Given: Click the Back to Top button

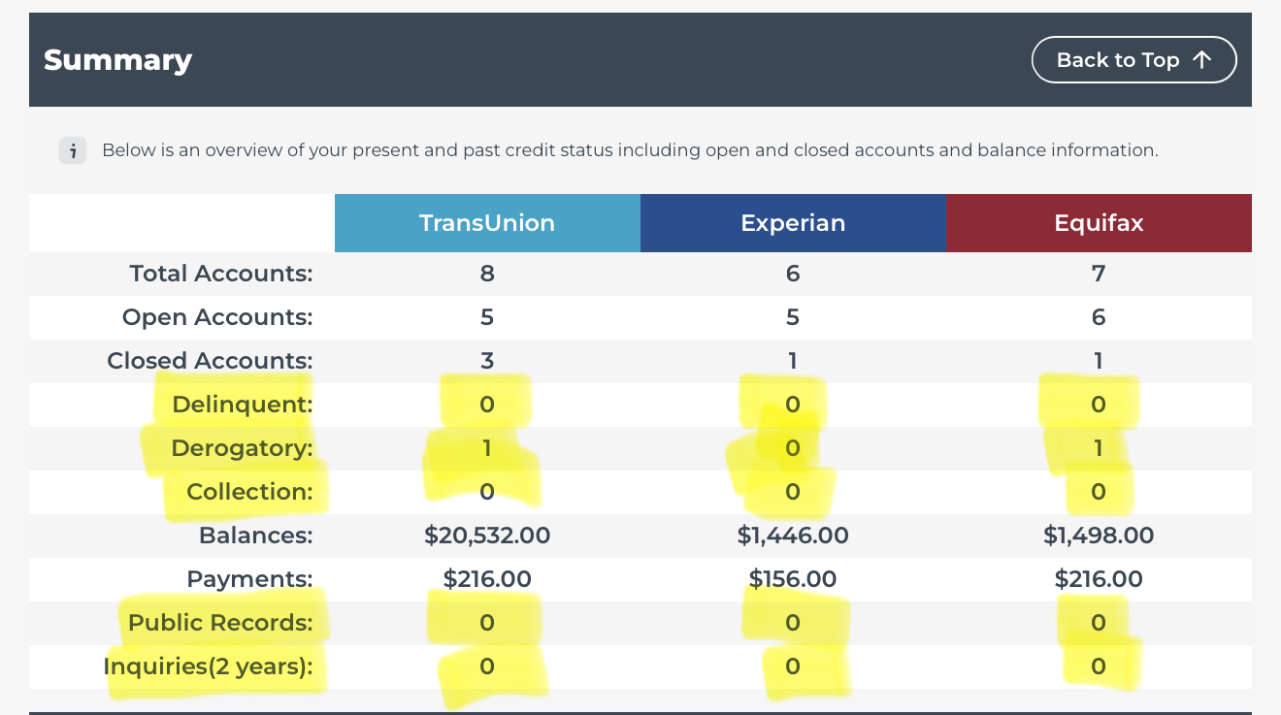Looking at the screenshot, I should pos(1133,59).
